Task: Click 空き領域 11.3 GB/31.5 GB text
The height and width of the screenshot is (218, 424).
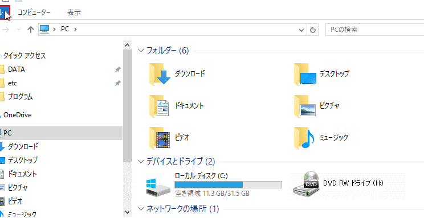Action: pos(212,194)
